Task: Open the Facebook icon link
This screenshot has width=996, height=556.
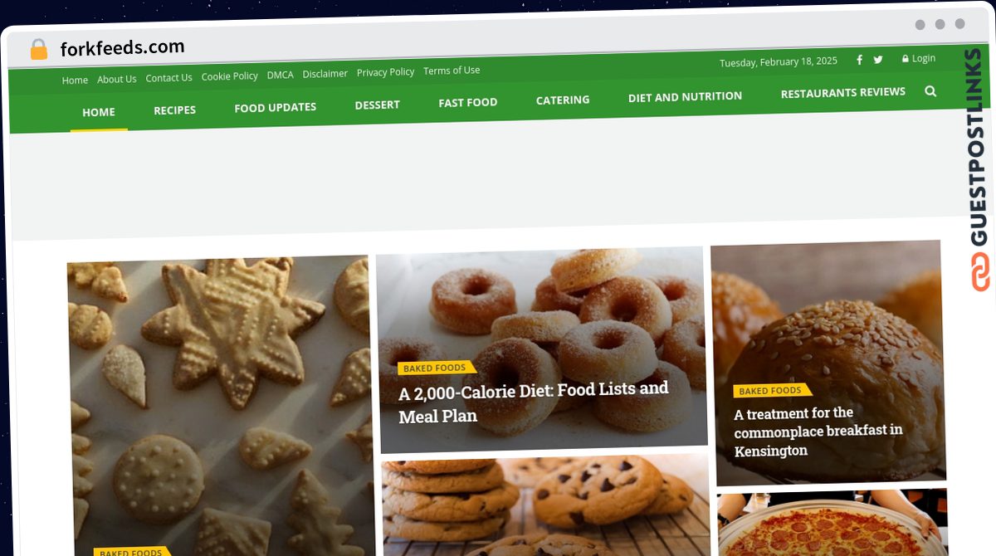Action: click(x=859, y=60)
